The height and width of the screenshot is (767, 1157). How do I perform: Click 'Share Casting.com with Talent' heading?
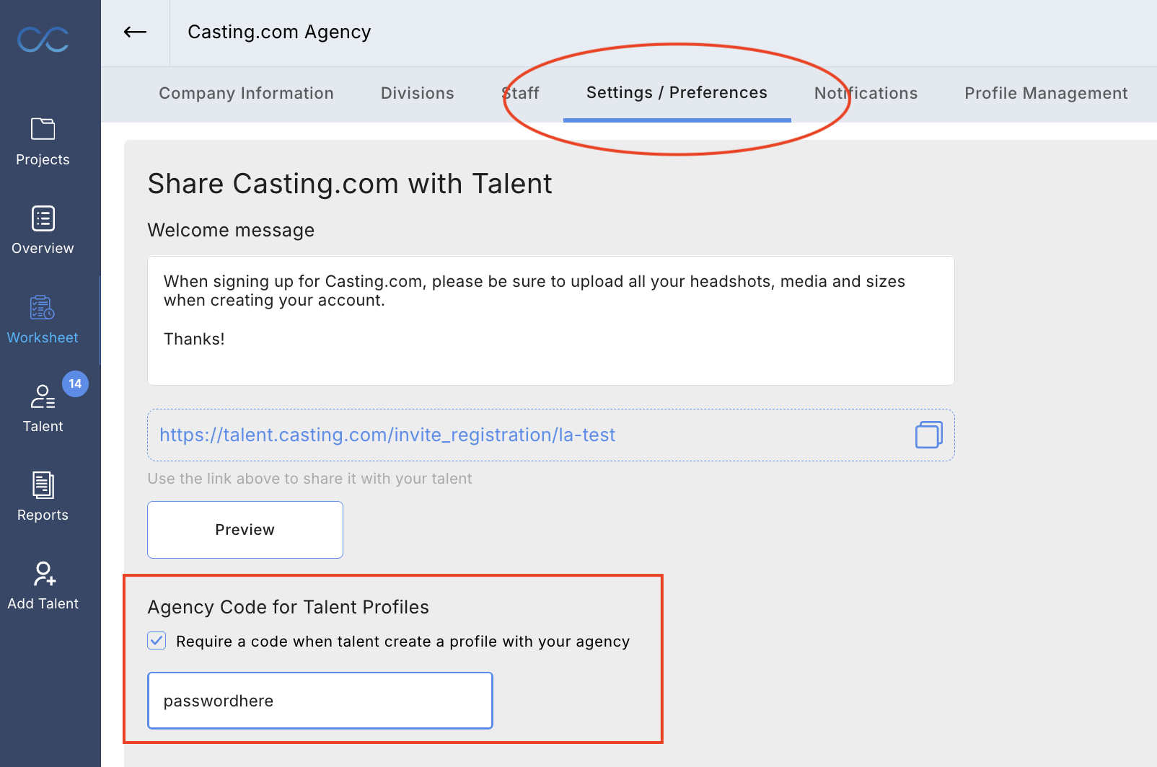point(350,184)
